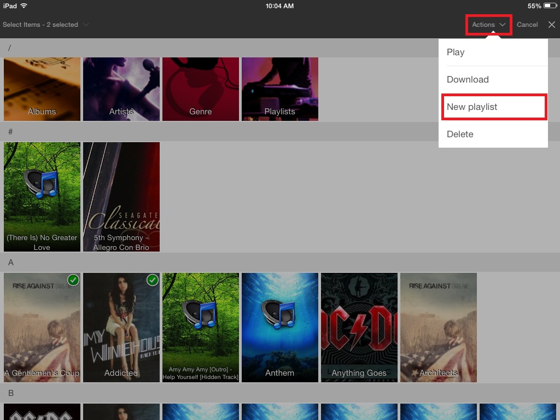The image size is (560, 420).
Task: Tap the A Gentlemen's Coup album cover
Action: pyautogui.click(x=42, y=328)
